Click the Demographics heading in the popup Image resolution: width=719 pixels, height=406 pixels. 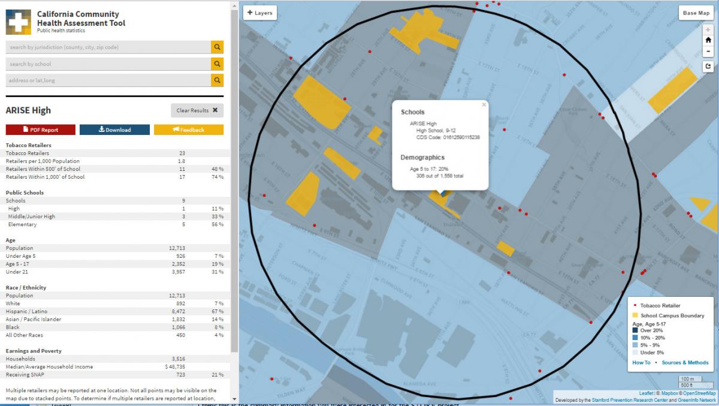tap(422, 157)
